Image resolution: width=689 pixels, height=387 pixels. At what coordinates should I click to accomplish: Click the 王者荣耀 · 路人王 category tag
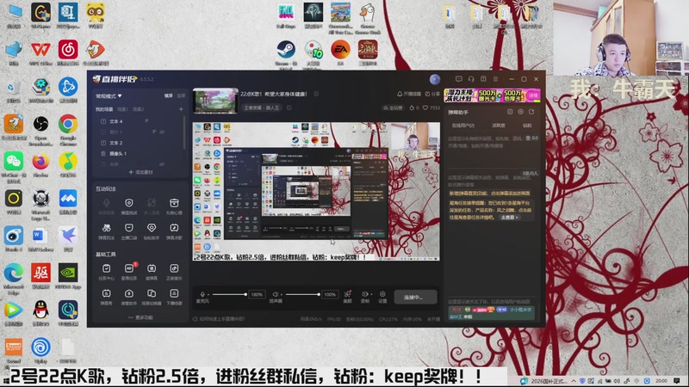(262, 107)
